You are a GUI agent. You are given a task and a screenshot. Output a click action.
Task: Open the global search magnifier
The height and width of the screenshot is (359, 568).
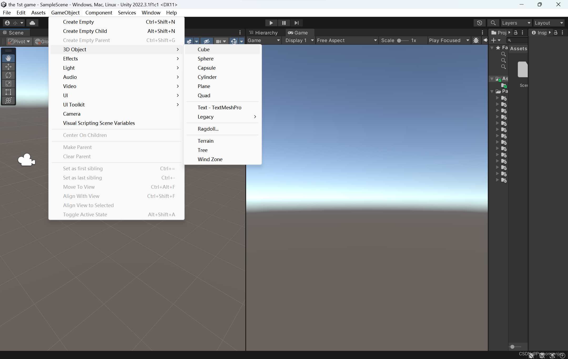(x=493, y=23)
